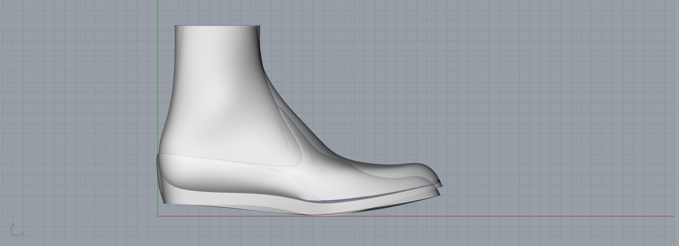Screen dimensions: 679x246
Task: Click the world axes icon showing z and y
Action: pos(17,230)
